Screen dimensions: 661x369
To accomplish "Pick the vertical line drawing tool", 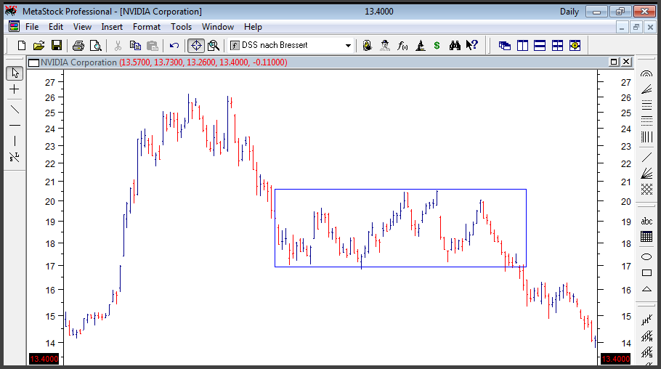I will [x=15, y=141].
